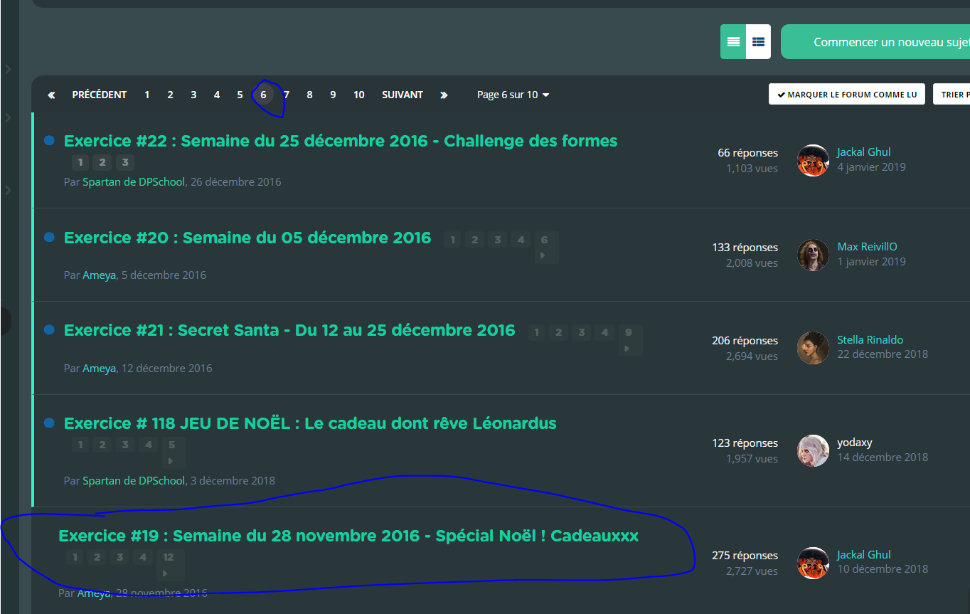Click yodaxy avatar image
The height and width of the screenshot is (614, 970).
click(x=813, y=450)
